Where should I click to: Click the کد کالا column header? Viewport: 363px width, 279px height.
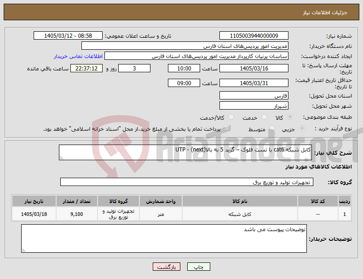pyautogui.click(x=317, y=201)
